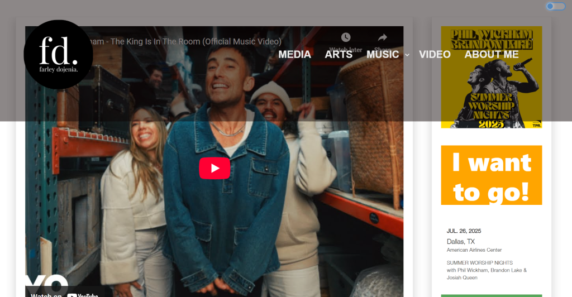Click the I want to go! banner
Screen dimensions: 572x297
tap(492, 175)
